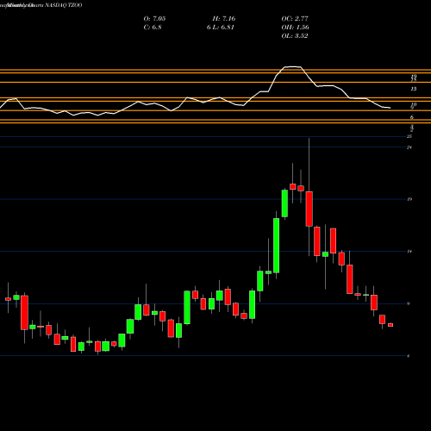Select the low value L: 6.81
Viewport: 431px width, 431px height.
pos(223,28)
